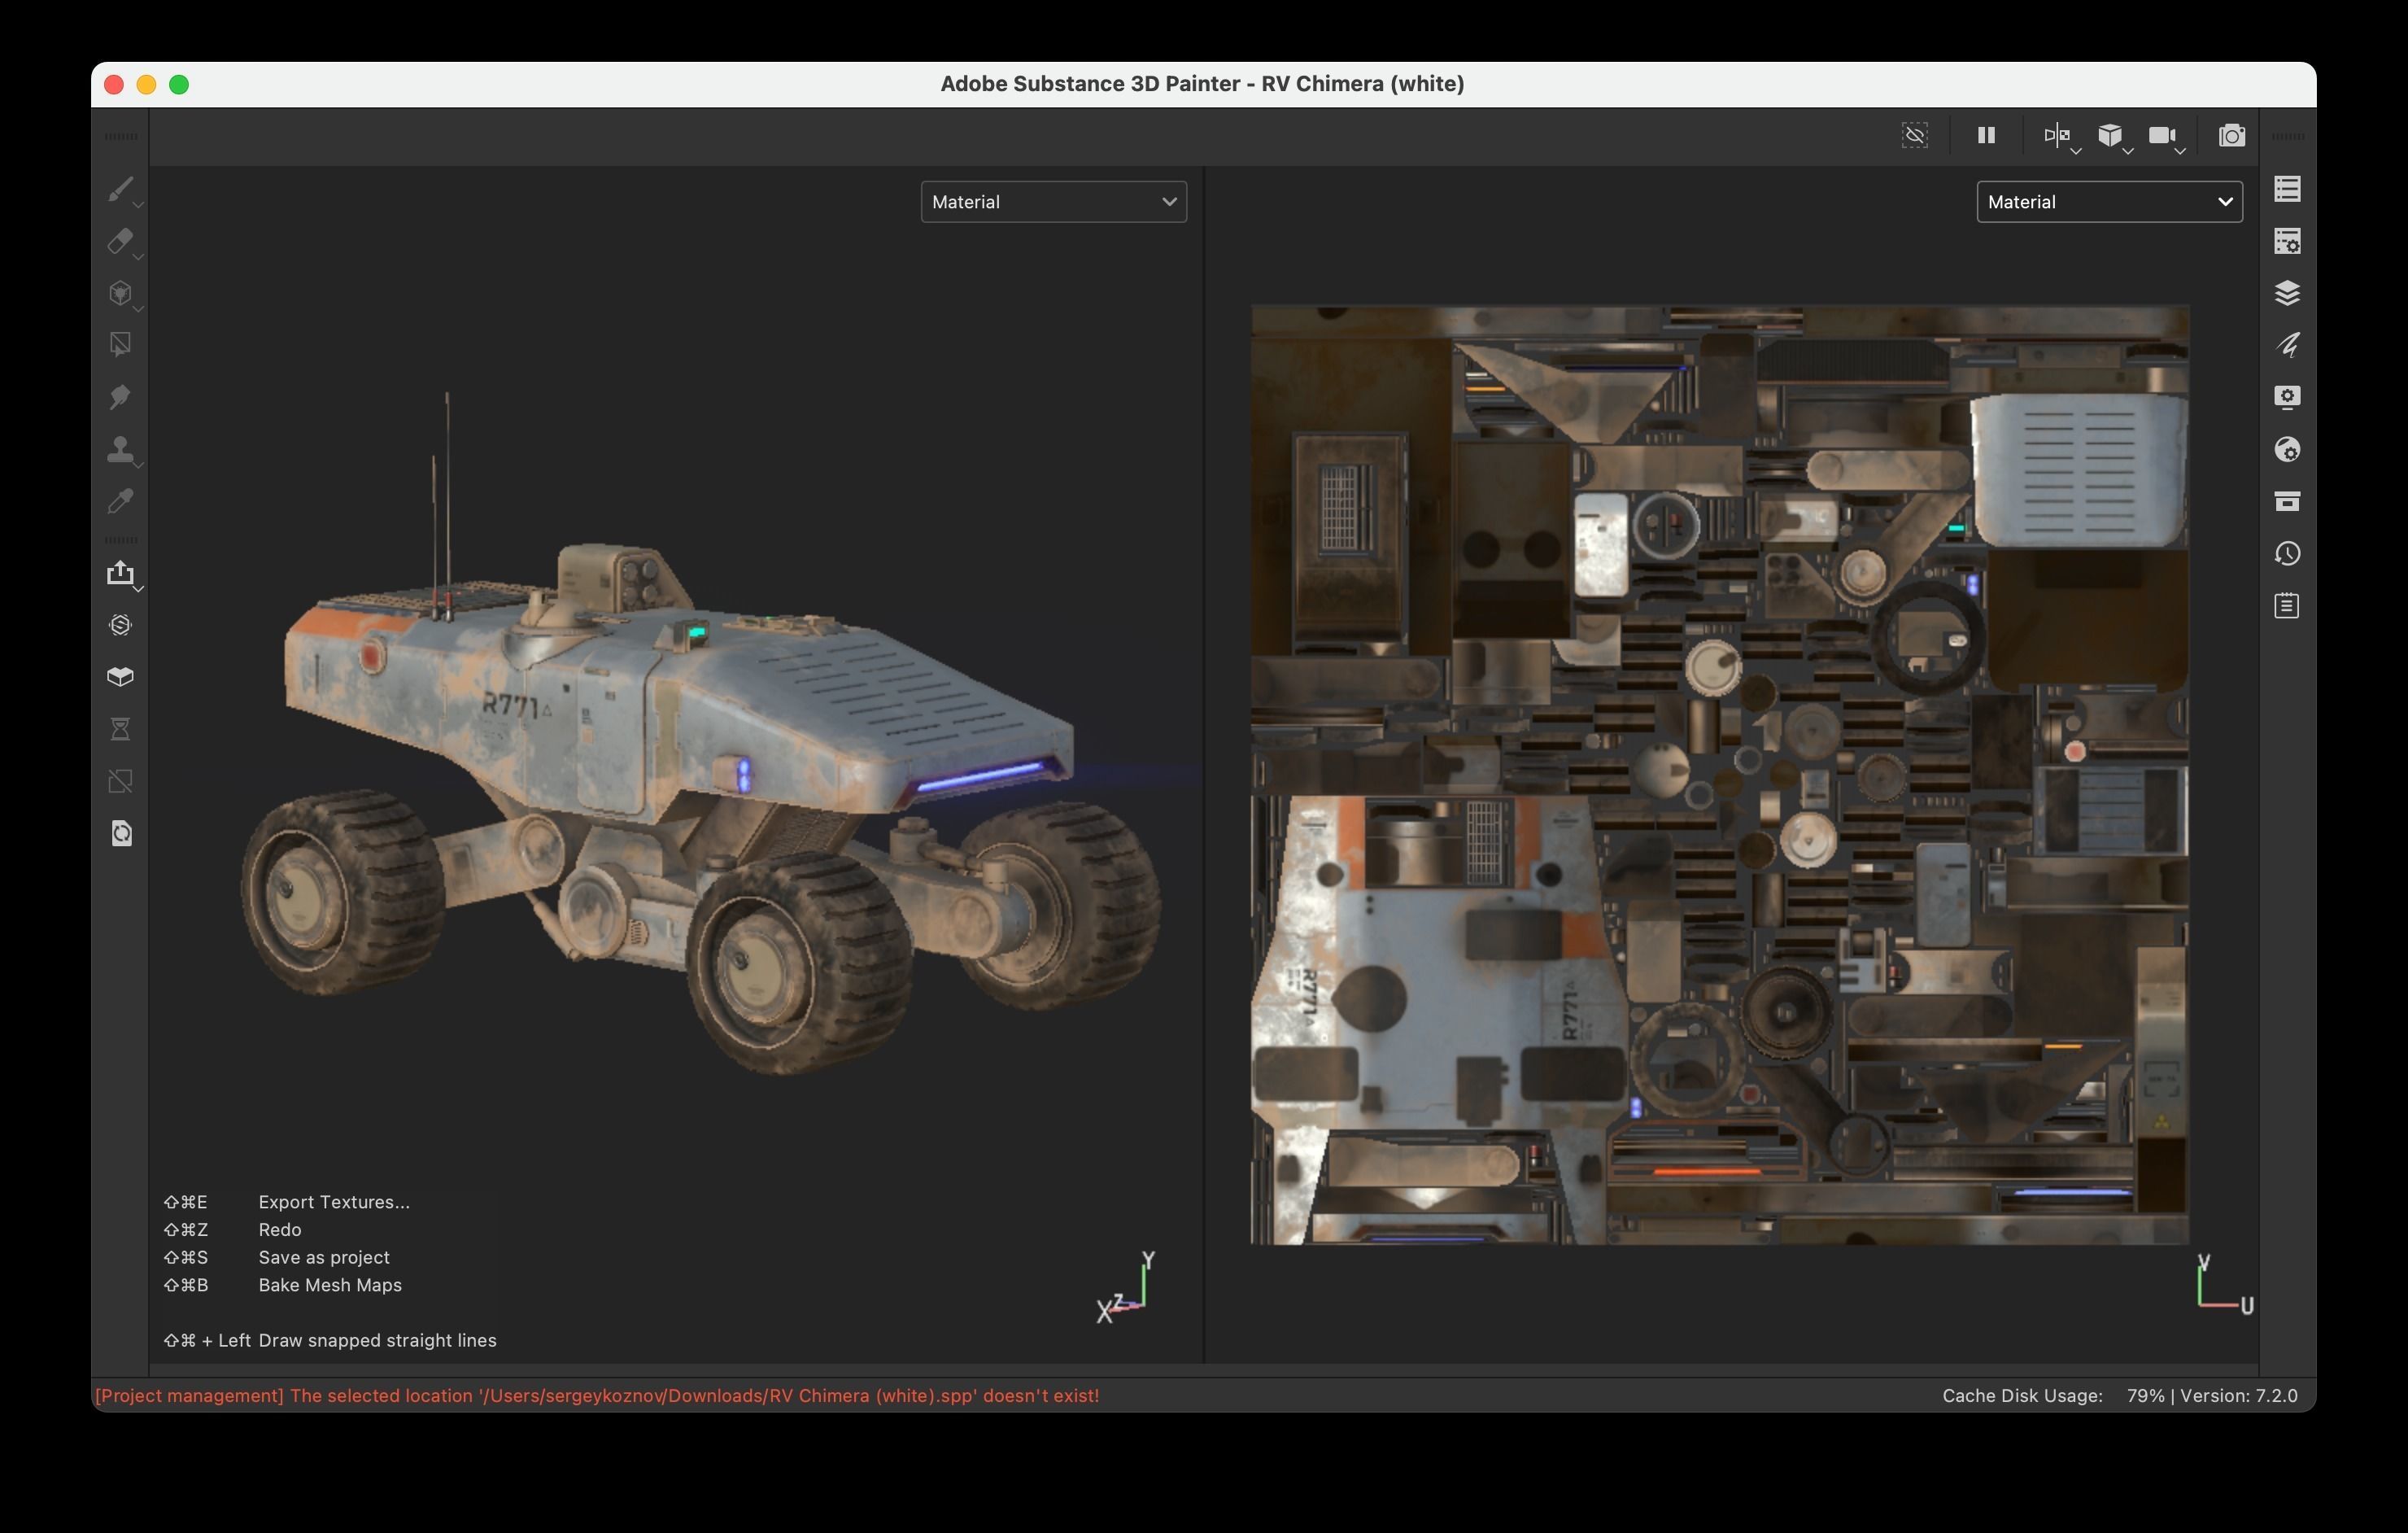Click the right dock grip handle
Viewport: 2408px width, 1533px height.
click(2288, 136)
